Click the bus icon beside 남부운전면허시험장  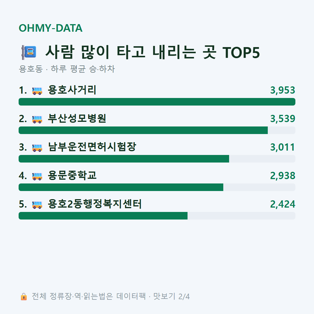[37, 148]
